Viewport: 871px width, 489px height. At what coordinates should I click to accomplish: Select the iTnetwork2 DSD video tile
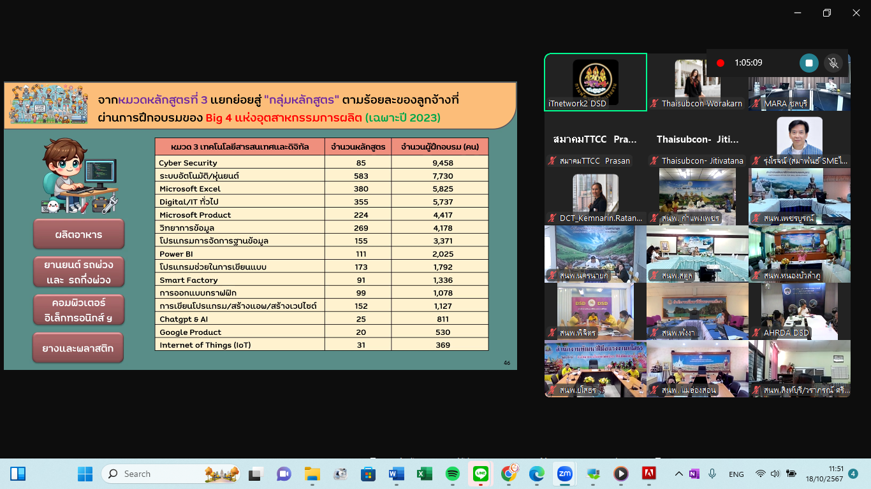[595, 82]
